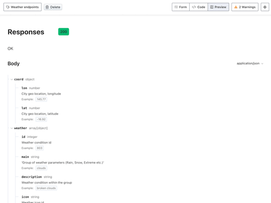Select the 200 response code badge

[63, 32]
